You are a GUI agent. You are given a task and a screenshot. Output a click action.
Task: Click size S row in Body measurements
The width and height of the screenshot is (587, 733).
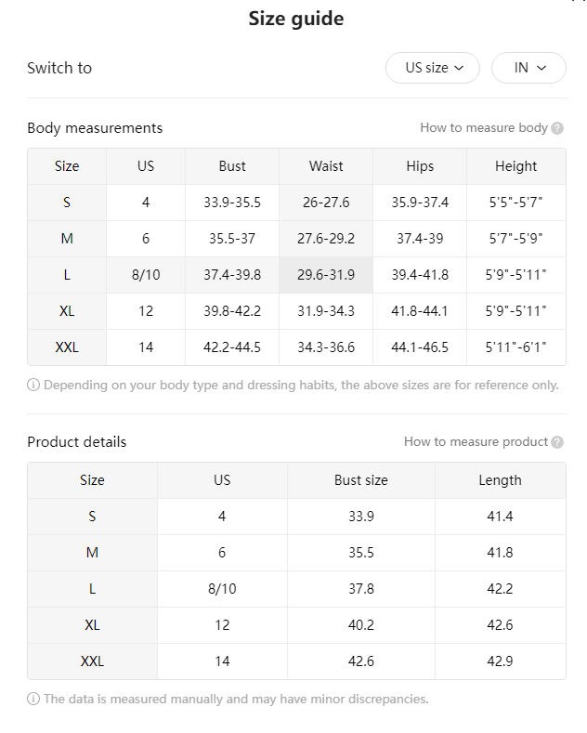tap(297, 203)
